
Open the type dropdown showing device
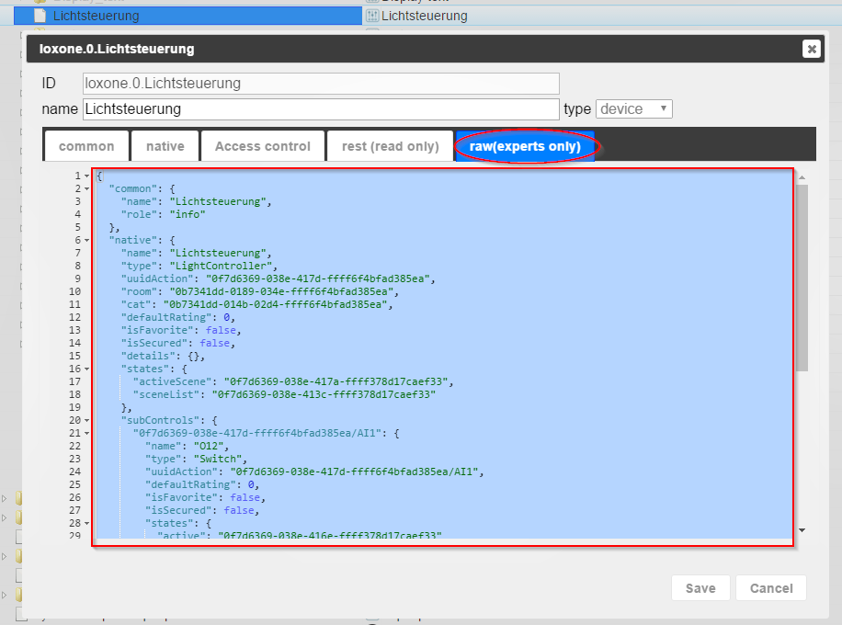[x=633, y=109]
